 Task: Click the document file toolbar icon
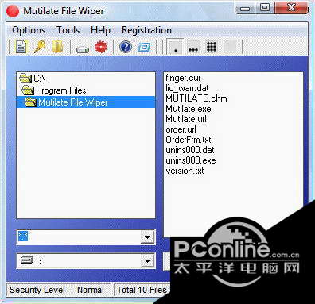click(x=21, y=48)
